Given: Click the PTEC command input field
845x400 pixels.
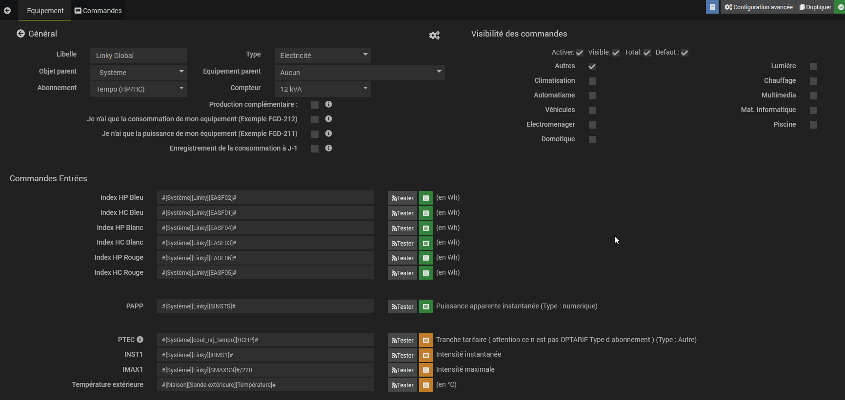Looking at the screenshot, I should pos(265,340).
